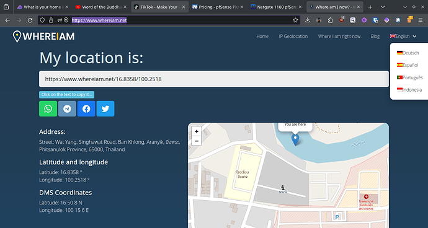Bookmark this page with star icon
The height and width of the screenshot is (228, 428).
(295, 20)
